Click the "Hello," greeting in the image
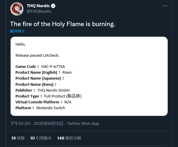 coord(20,44)
